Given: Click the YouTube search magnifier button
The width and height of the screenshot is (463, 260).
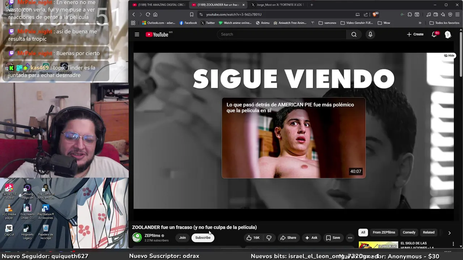Looking at the screenshot, I should point(354,34).
